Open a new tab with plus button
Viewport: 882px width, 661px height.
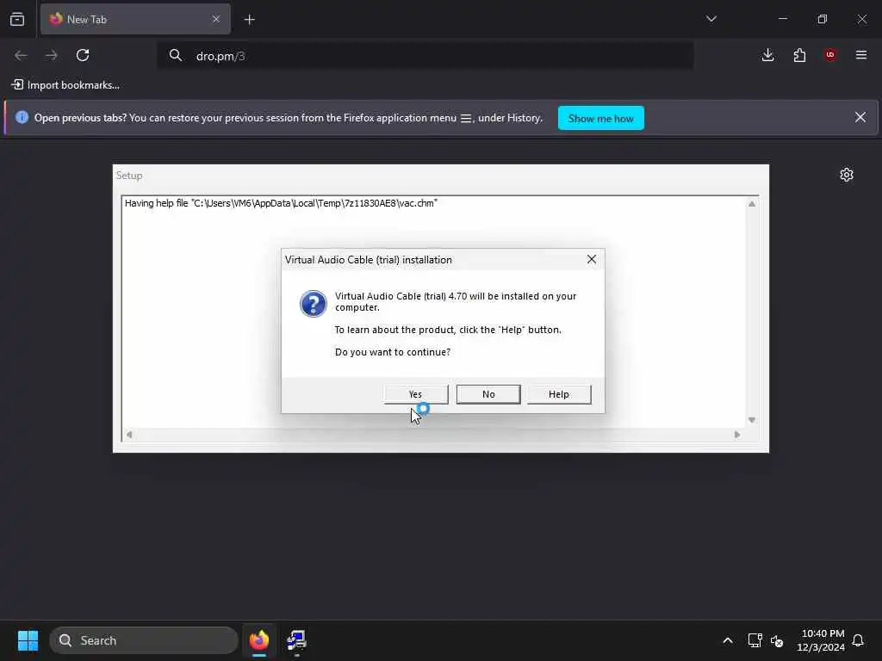250,20
